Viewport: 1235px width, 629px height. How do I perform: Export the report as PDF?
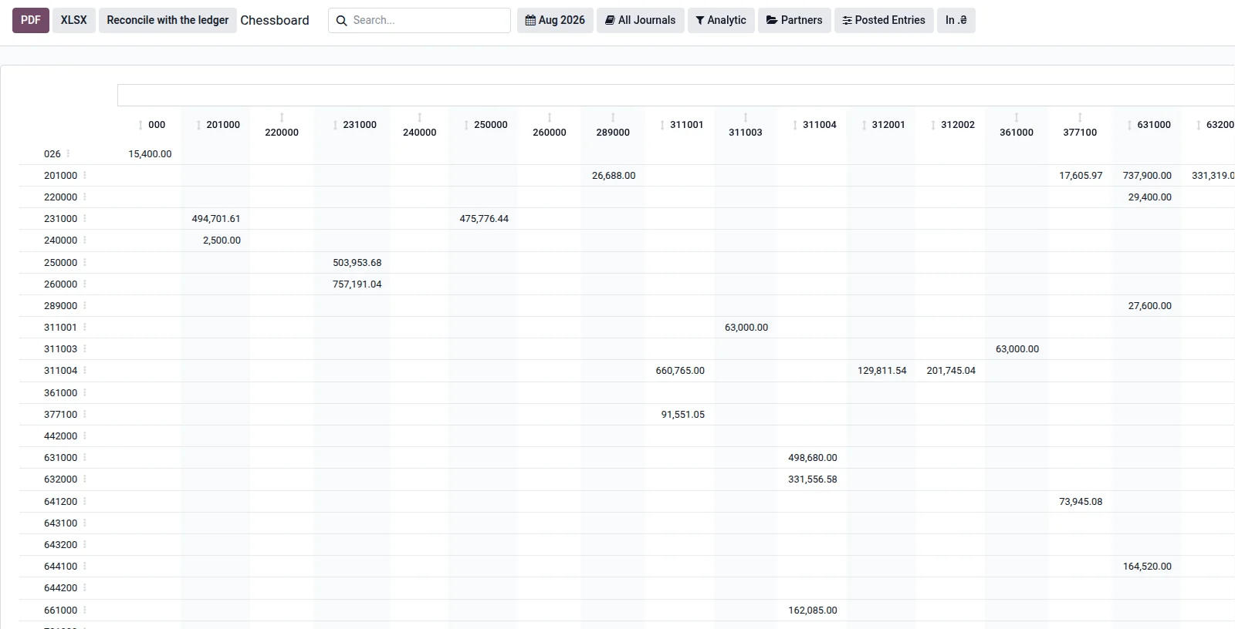(31, 20)
